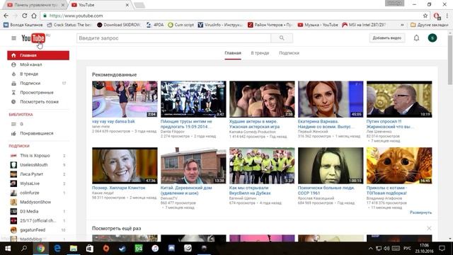The height and width of the screenshot is (255, 453).
Task: Click the taskbar search magnifier
Action: [x=24, y=249]
